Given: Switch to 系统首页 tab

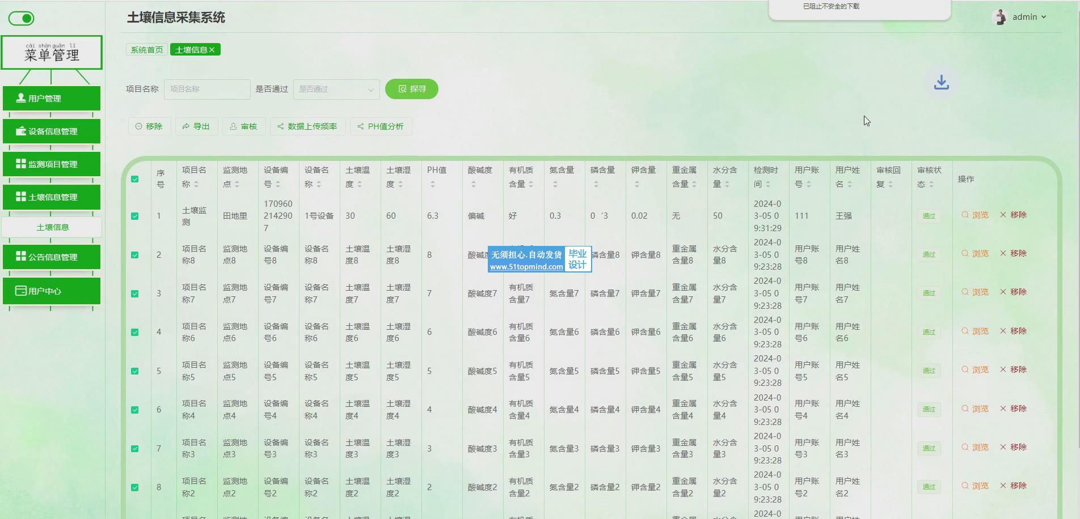Looking at the screenshot, I should pyautogui.click(x=147, y=50).
